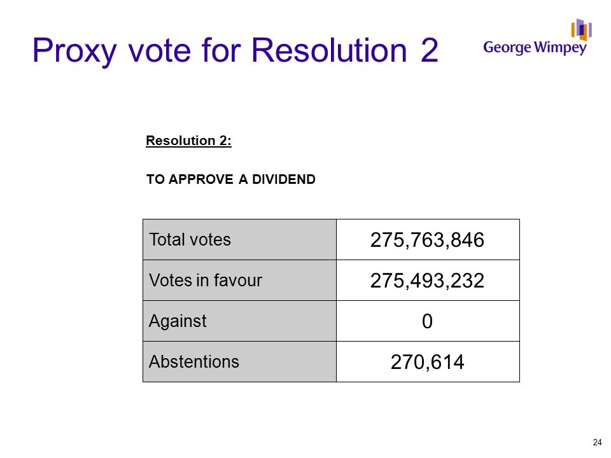Screen dimensions: 611x458
Task: Click the underlined Resolution 2: heading
Action: [x=188, y=141]
